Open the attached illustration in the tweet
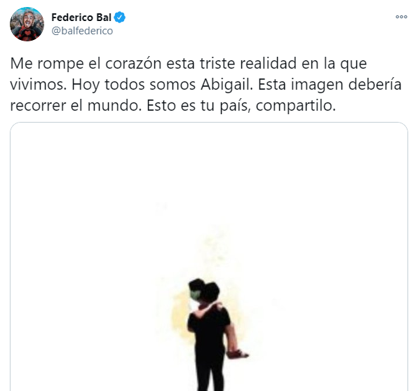Image resolution: width=418 pixels, height=391 pixels. (209, 256)
